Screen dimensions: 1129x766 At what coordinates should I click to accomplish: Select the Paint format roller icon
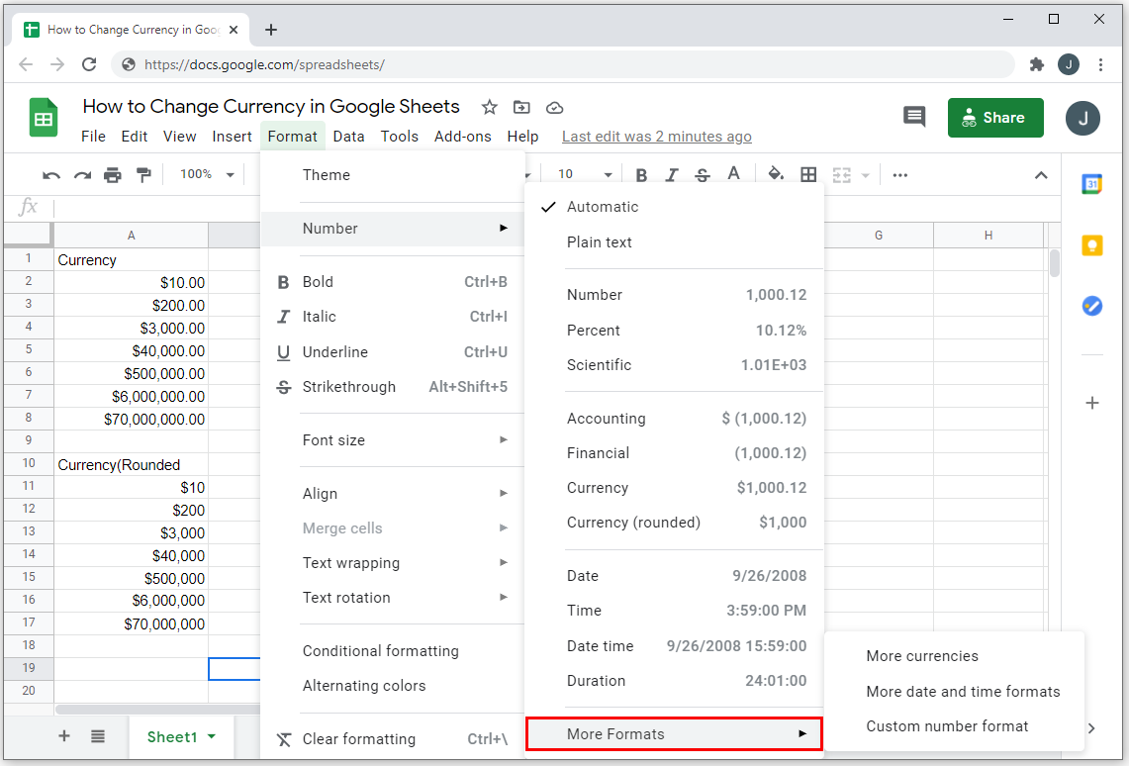click(x=143, y=175)
